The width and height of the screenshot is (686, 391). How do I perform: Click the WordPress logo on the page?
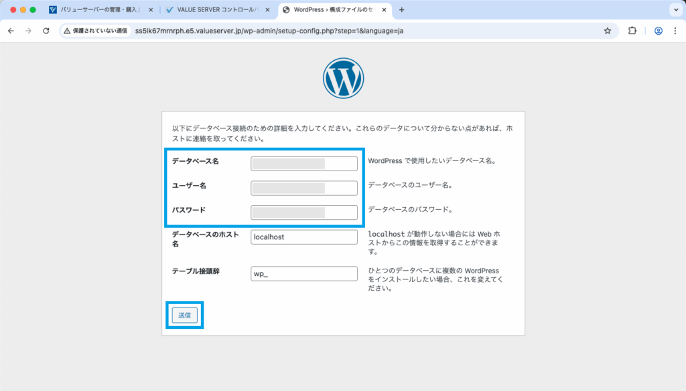tap(343, 78)
